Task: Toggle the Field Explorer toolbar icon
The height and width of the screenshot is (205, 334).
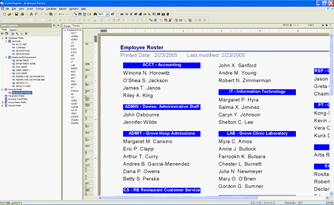Action: [80, 14]
